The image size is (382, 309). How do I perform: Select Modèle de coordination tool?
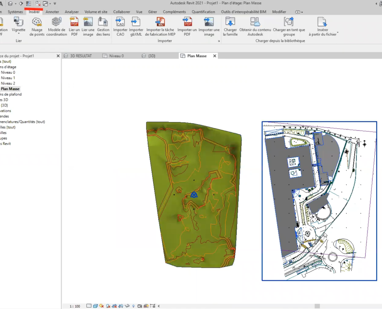57,23
